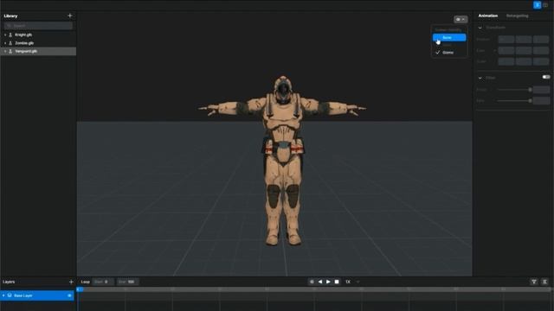Click the loop End frame field

(127, 282)
